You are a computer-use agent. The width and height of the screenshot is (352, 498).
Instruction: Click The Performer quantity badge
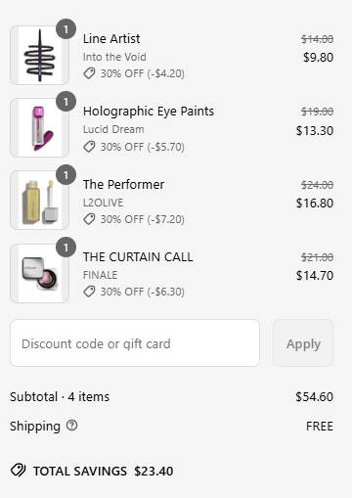tap(66, 175)
